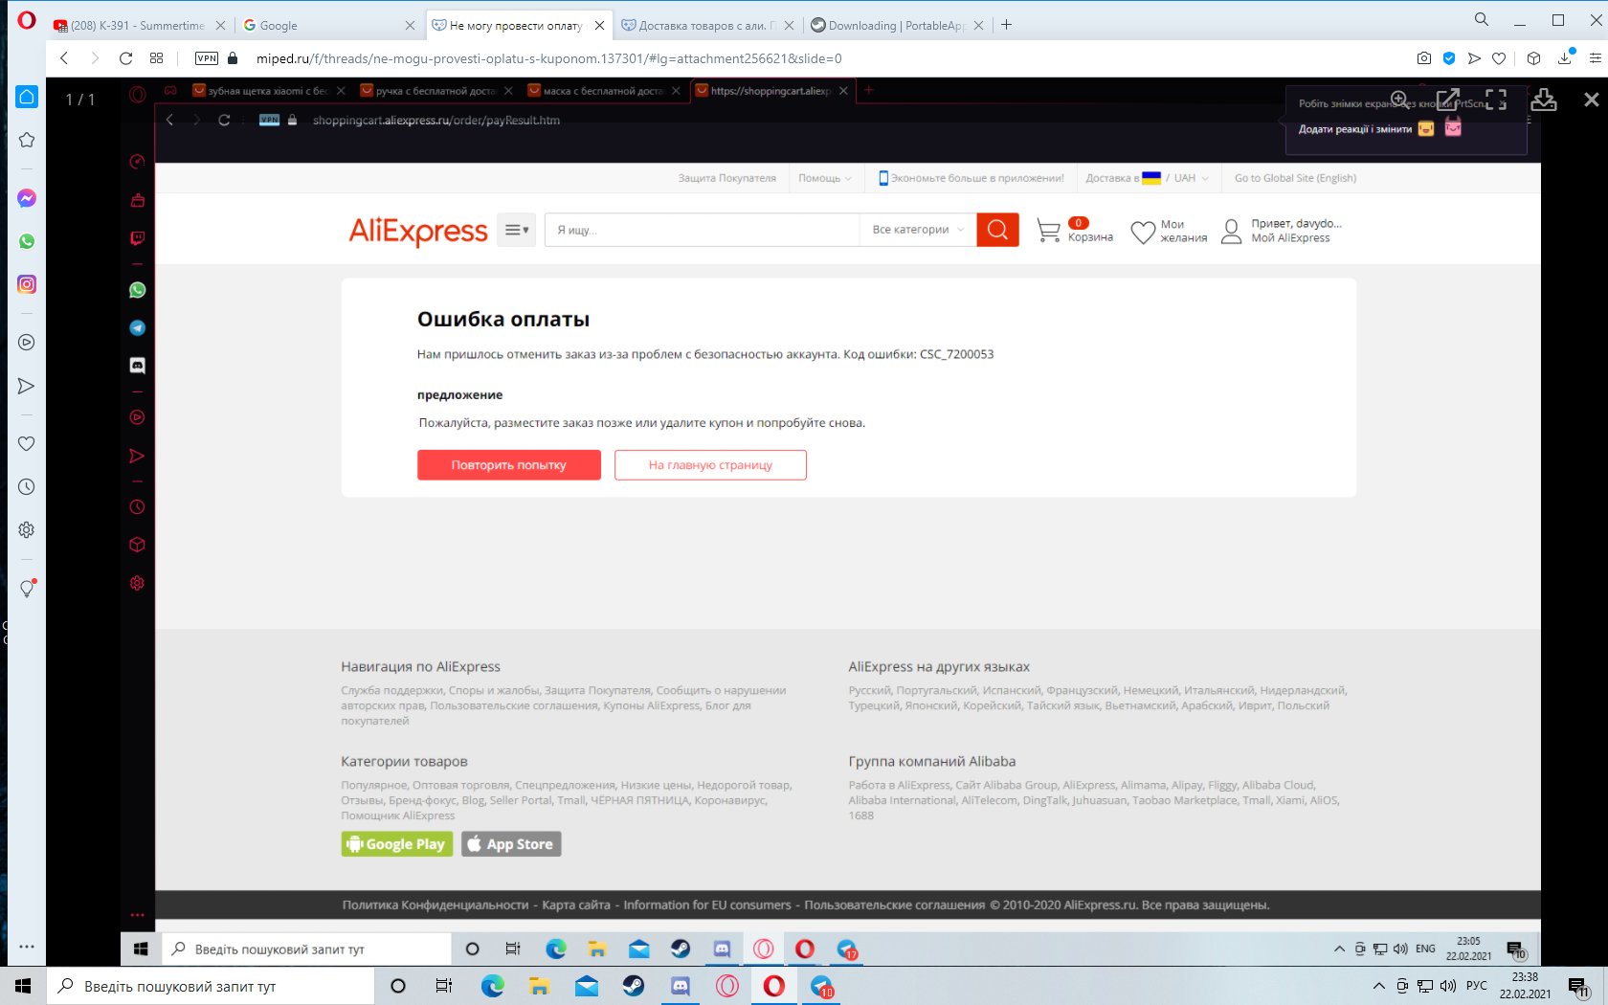The height and width of the screenshot is (1005, 1608).
Task: Open Discord from the Windows taskbar
Action: (x=681, y=986)
